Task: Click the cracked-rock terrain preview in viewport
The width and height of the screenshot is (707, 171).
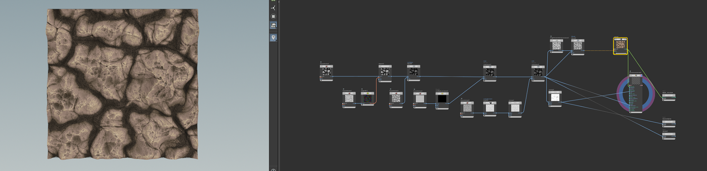Action: (x=123, y=84)
